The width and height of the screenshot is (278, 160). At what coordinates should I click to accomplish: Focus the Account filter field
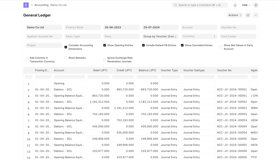pos(199,27)
